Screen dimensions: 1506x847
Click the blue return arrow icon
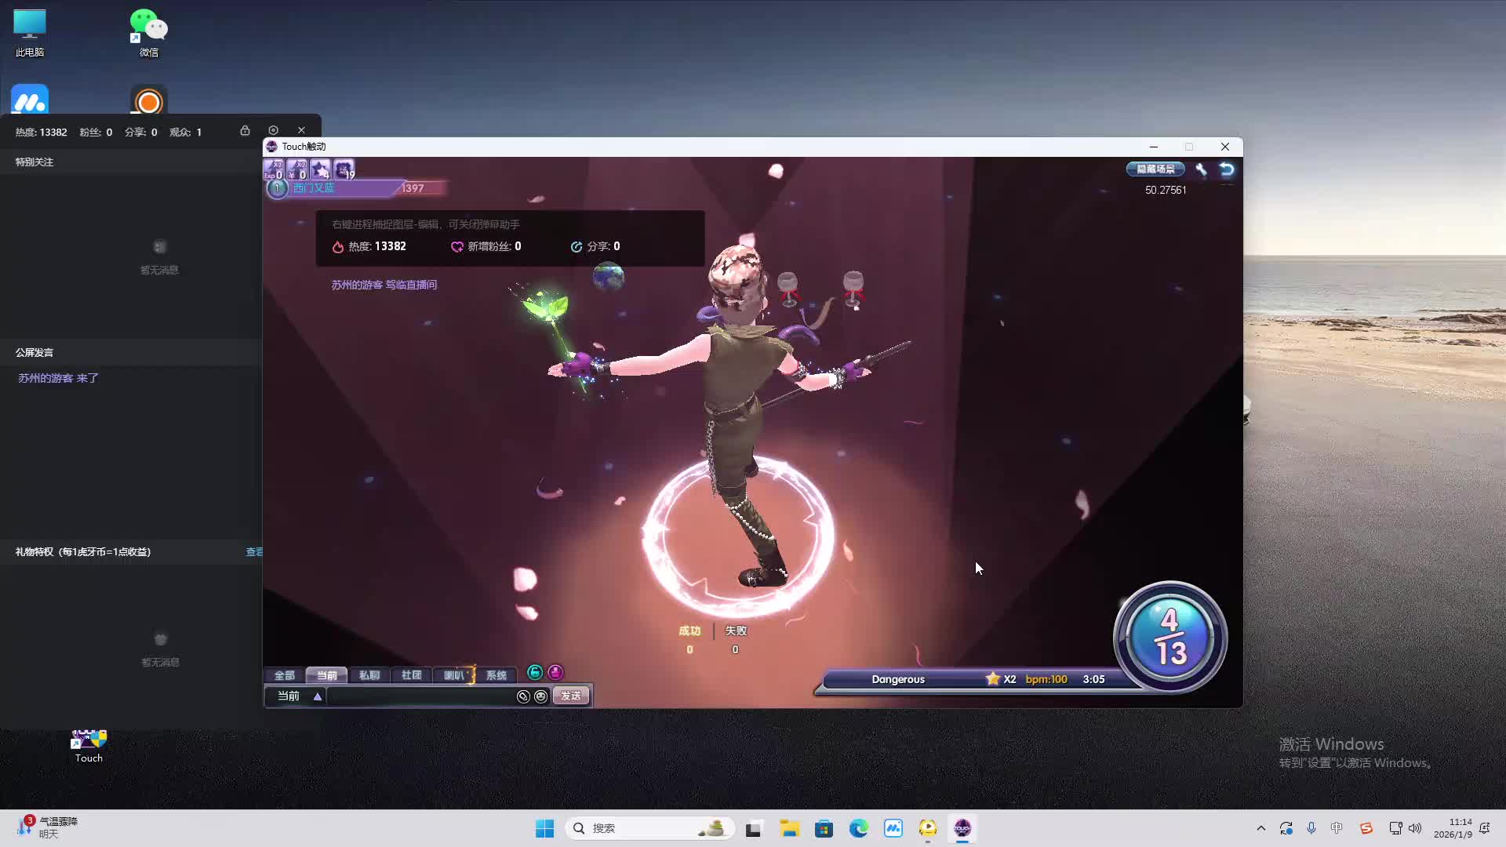point(1227,169)
